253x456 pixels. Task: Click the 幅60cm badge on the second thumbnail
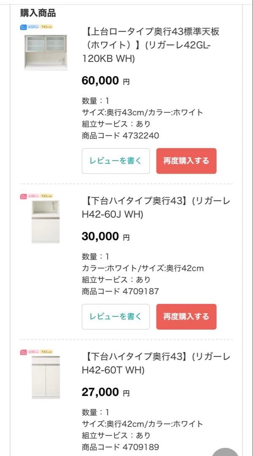pos(33,195)
